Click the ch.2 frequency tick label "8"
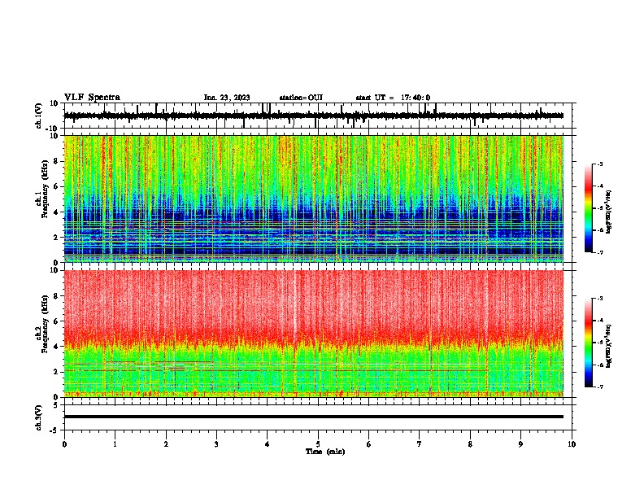This screenshot has width=644, height=498. click(x=56, y=296)
